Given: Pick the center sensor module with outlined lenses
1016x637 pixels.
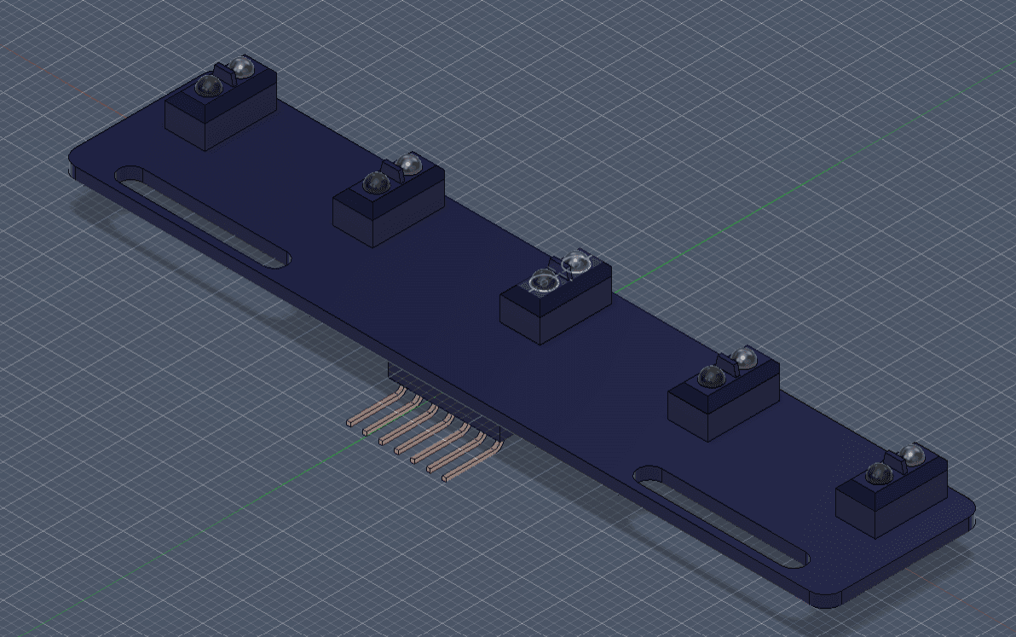Looking at the screenshot, I should (x=556, y=296).
